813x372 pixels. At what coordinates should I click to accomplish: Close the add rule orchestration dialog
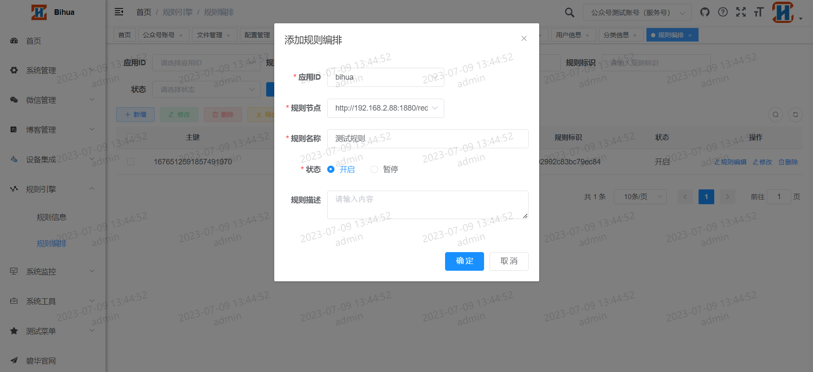524,39
